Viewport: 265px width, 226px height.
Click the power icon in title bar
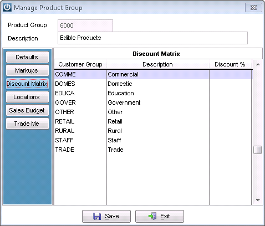(7, 7)
